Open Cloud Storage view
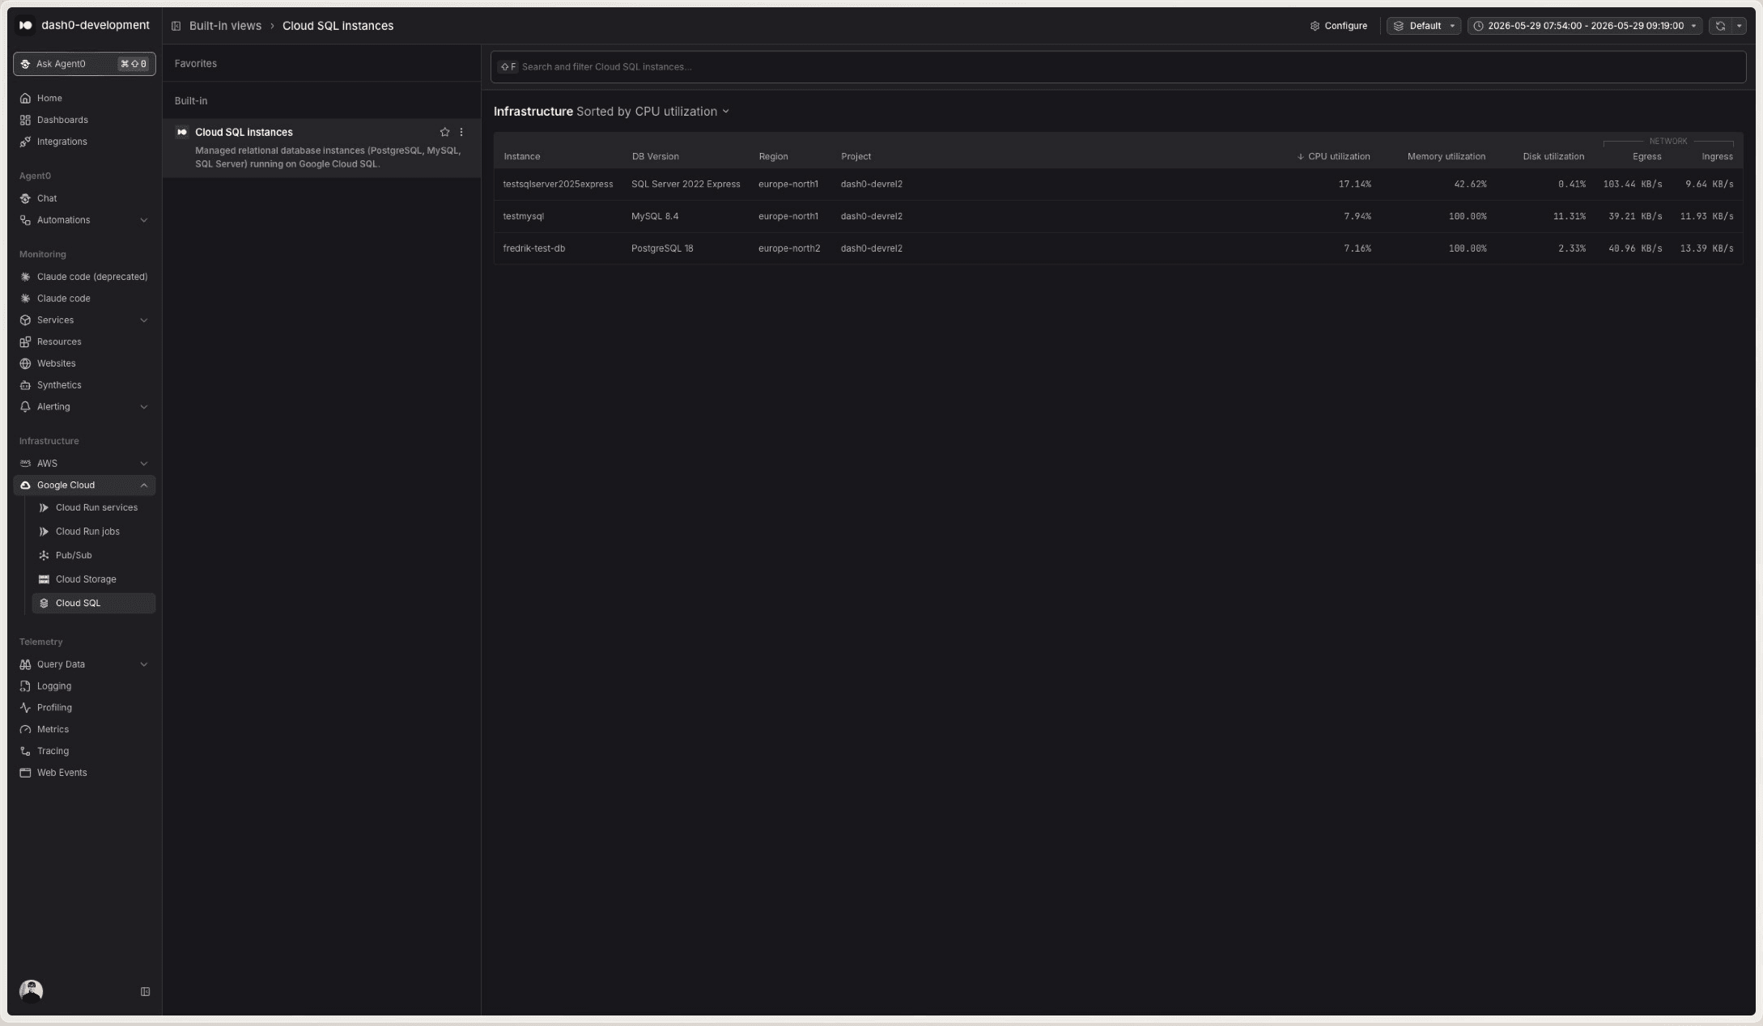This screenshot has width=1763, height=1026. 93,579
